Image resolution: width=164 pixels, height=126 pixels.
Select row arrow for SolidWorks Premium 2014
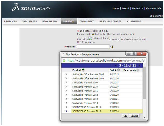(x=66, y=103)
